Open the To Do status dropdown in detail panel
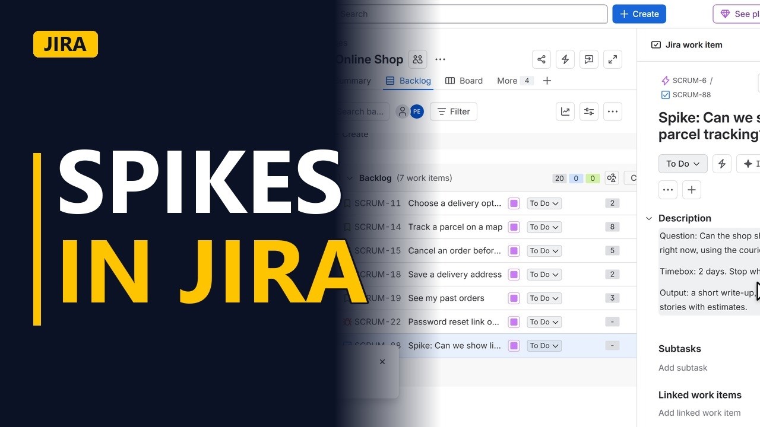 (x=683, y=164)
